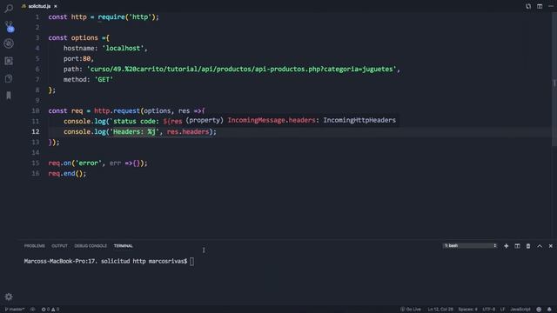The height and width of the screenshot is (313, 557).
Task: Open changes icon in editor title bar
Action: [528, 6]
